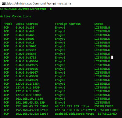Screen dimensions: 122x118
Task: Click ESTABLISHED state for port 52990 row
Action: [109, 110]
